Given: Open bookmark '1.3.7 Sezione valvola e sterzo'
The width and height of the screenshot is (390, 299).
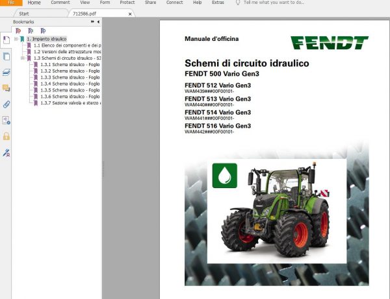Looking at the screenshot, I should tap(71, 103).
